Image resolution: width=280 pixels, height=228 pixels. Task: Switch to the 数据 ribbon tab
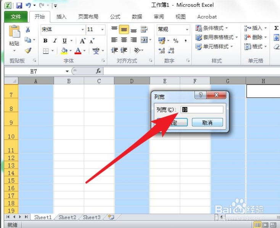(137, 17)
